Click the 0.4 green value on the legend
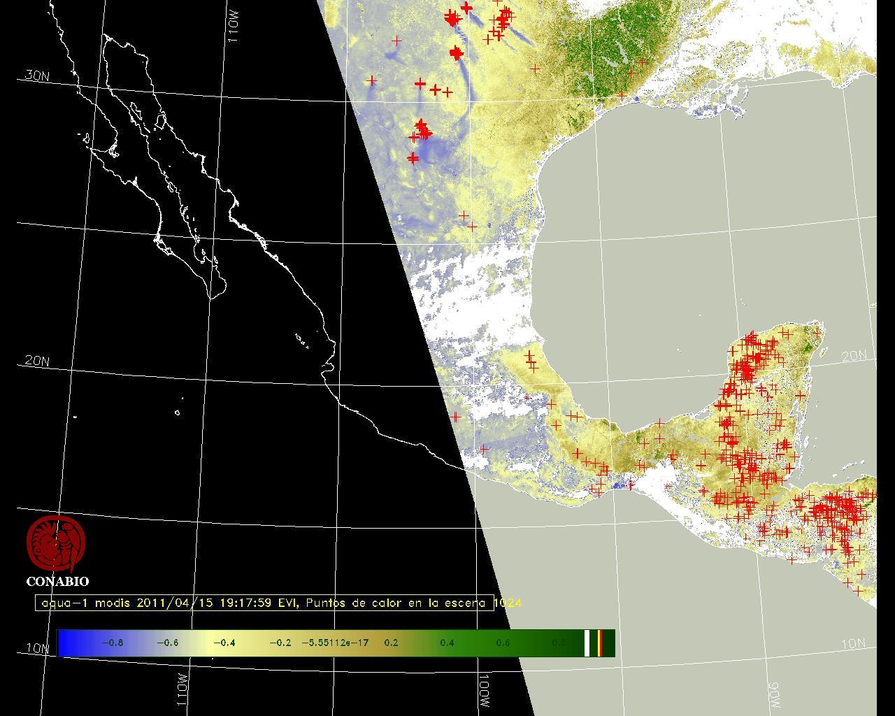Image resolution: width=895 pixels, height=716 pixels. click(447, 643)
